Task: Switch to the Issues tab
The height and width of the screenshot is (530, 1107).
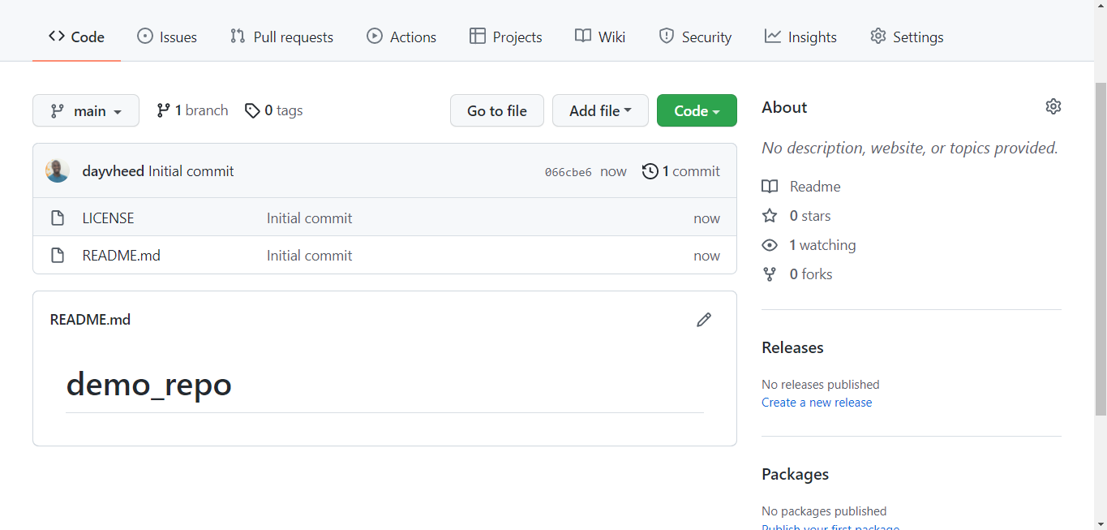Action: 166,37
